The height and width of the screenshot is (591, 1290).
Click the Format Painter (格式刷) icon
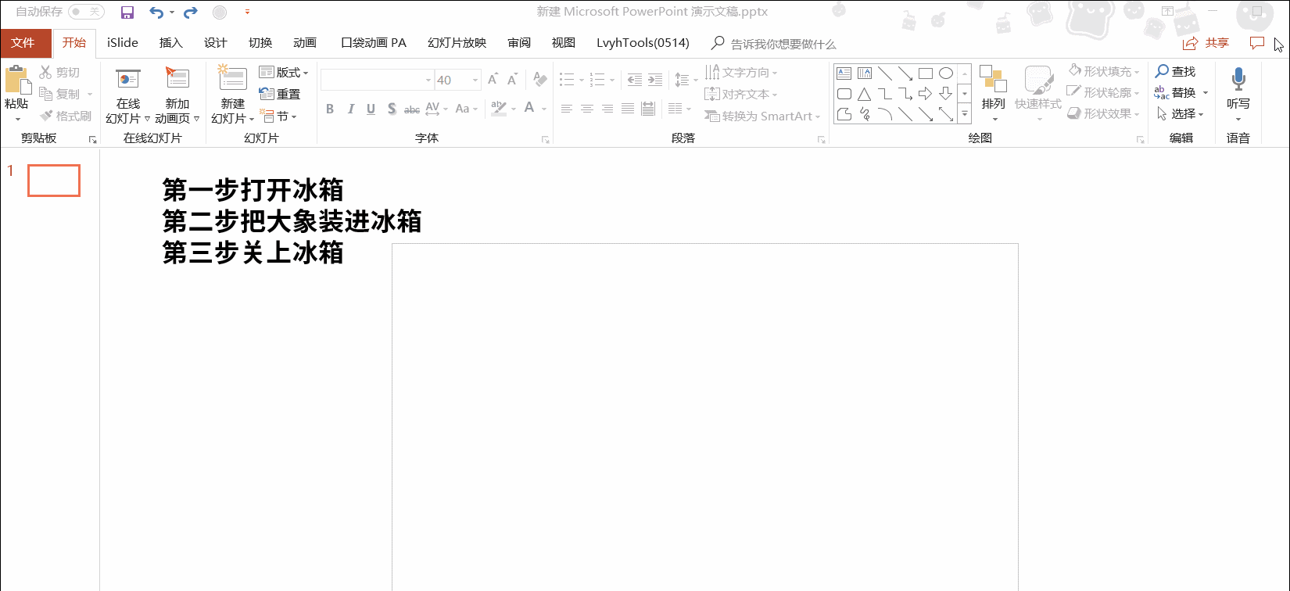point(47,116)
